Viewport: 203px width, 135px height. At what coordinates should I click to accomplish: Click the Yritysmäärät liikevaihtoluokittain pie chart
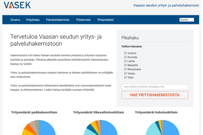point(100,128)
